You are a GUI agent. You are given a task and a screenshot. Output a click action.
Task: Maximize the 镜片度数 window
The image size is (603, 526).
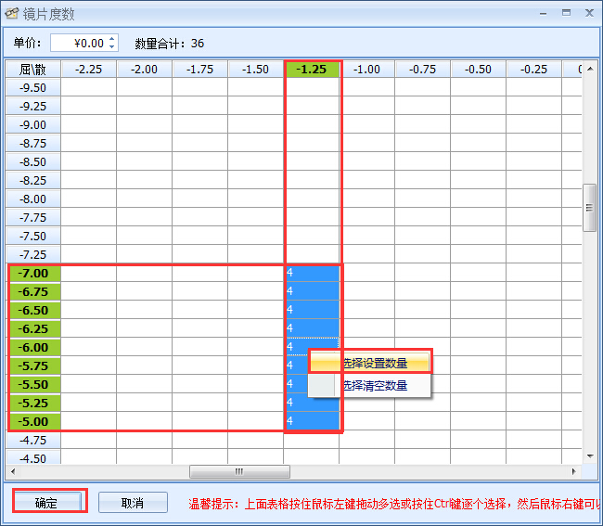pos(566,13)
